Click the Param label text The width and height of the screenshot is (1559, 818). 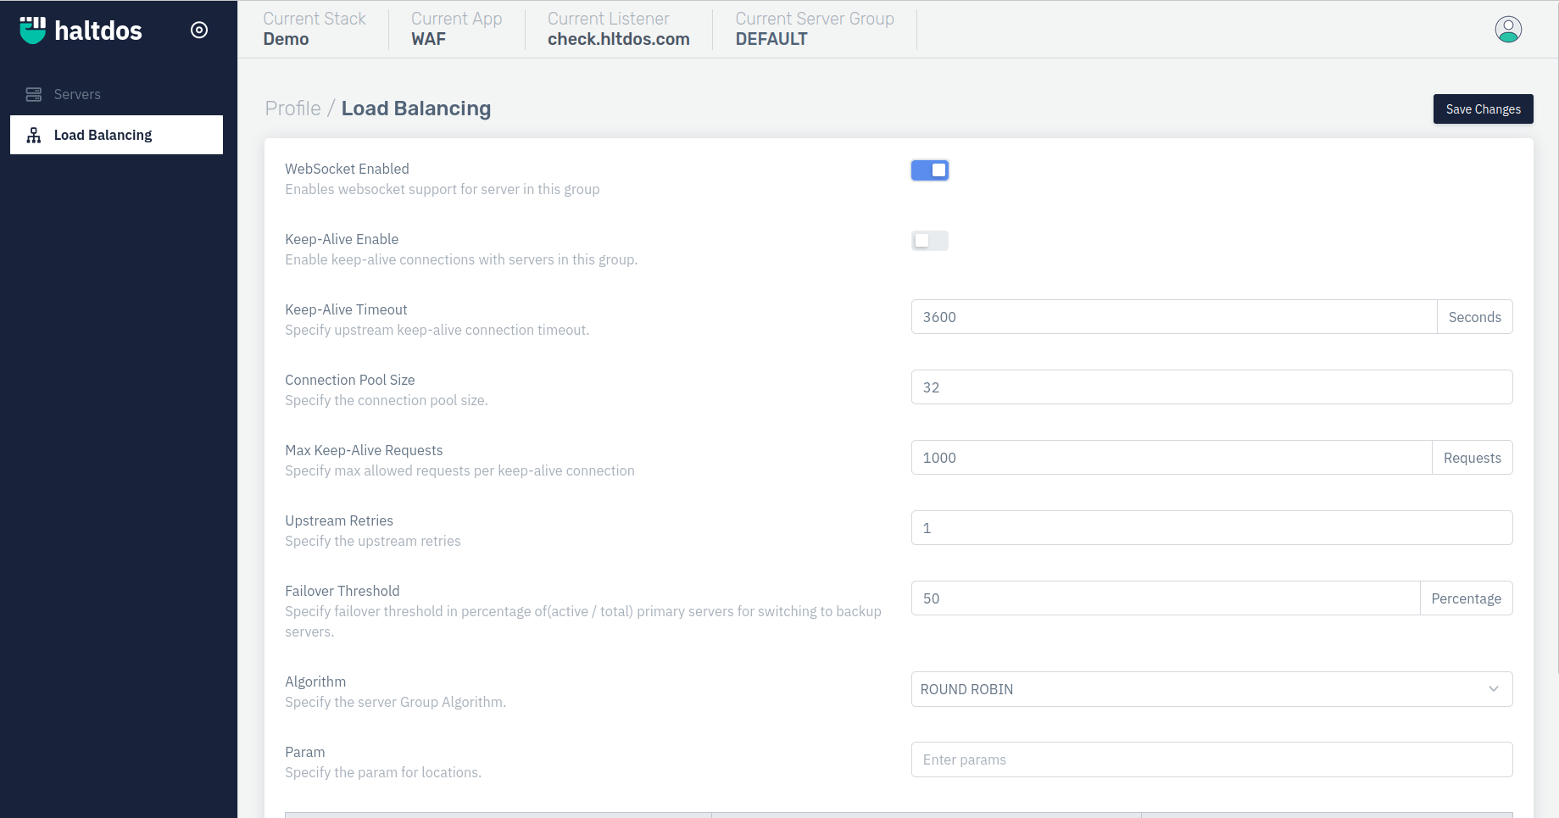point(305,752)
